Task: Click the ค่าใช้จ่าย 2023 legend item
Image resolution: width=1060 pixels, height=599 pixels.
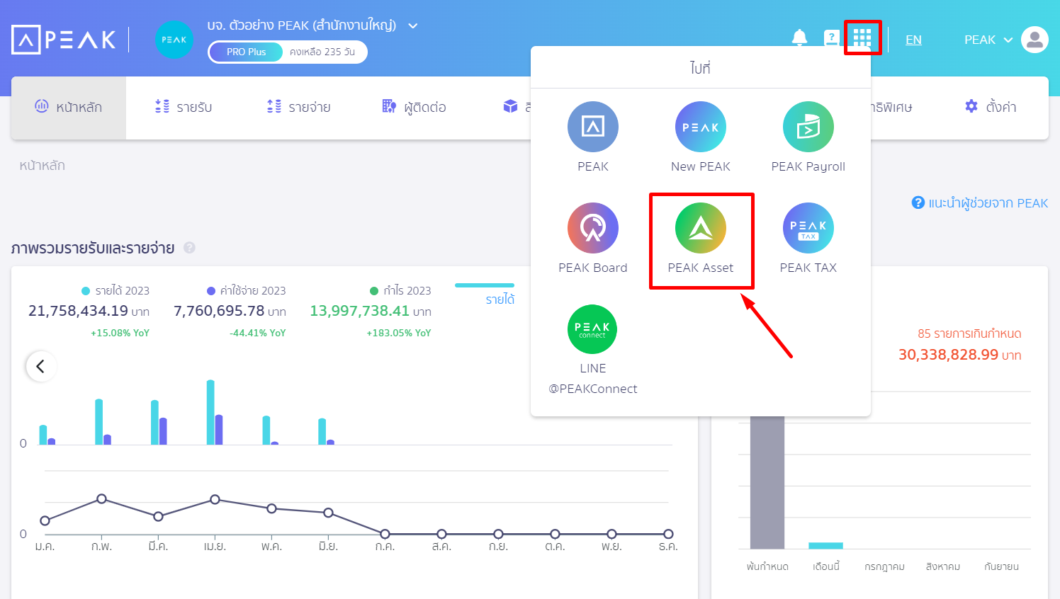Action: click(x=246, y=290)
